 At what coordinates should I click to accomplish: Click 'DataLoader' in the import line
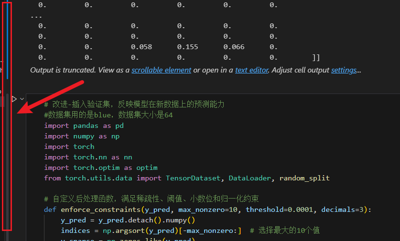[x=249, y=178]
